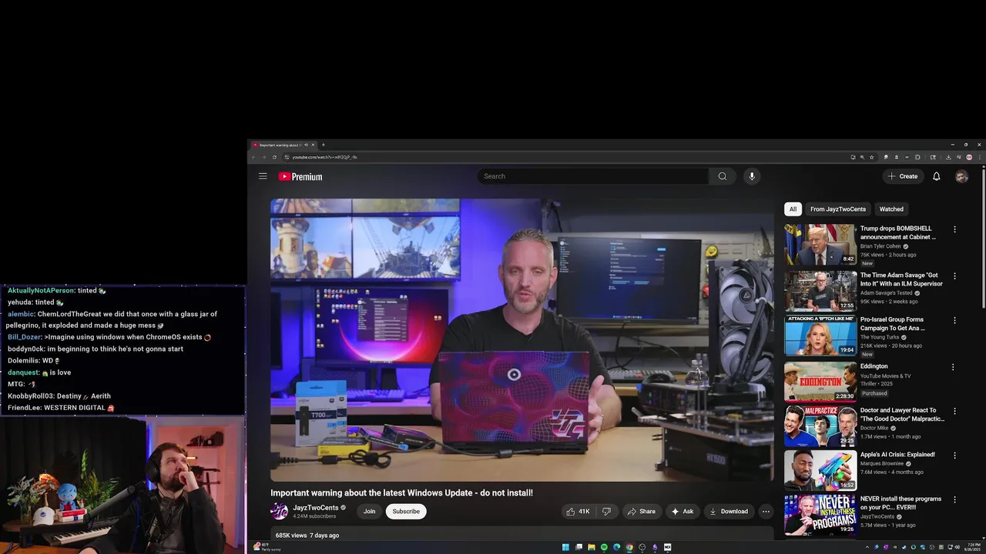Open options for Eddington movie

click(954, 367)
